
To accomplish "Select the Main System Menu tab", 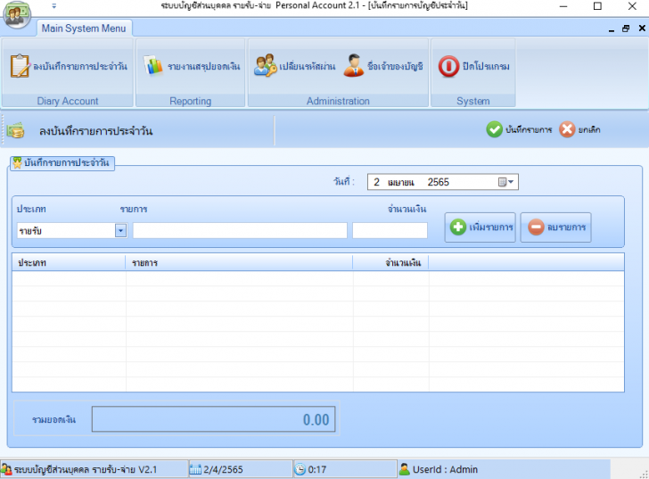I will [x=84, y=29].
